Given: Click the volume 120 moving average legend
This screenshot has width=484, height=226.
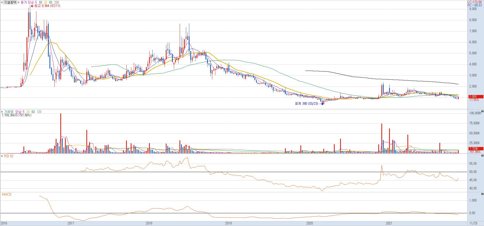Looking at the screenshot, I should pos(39,112).
